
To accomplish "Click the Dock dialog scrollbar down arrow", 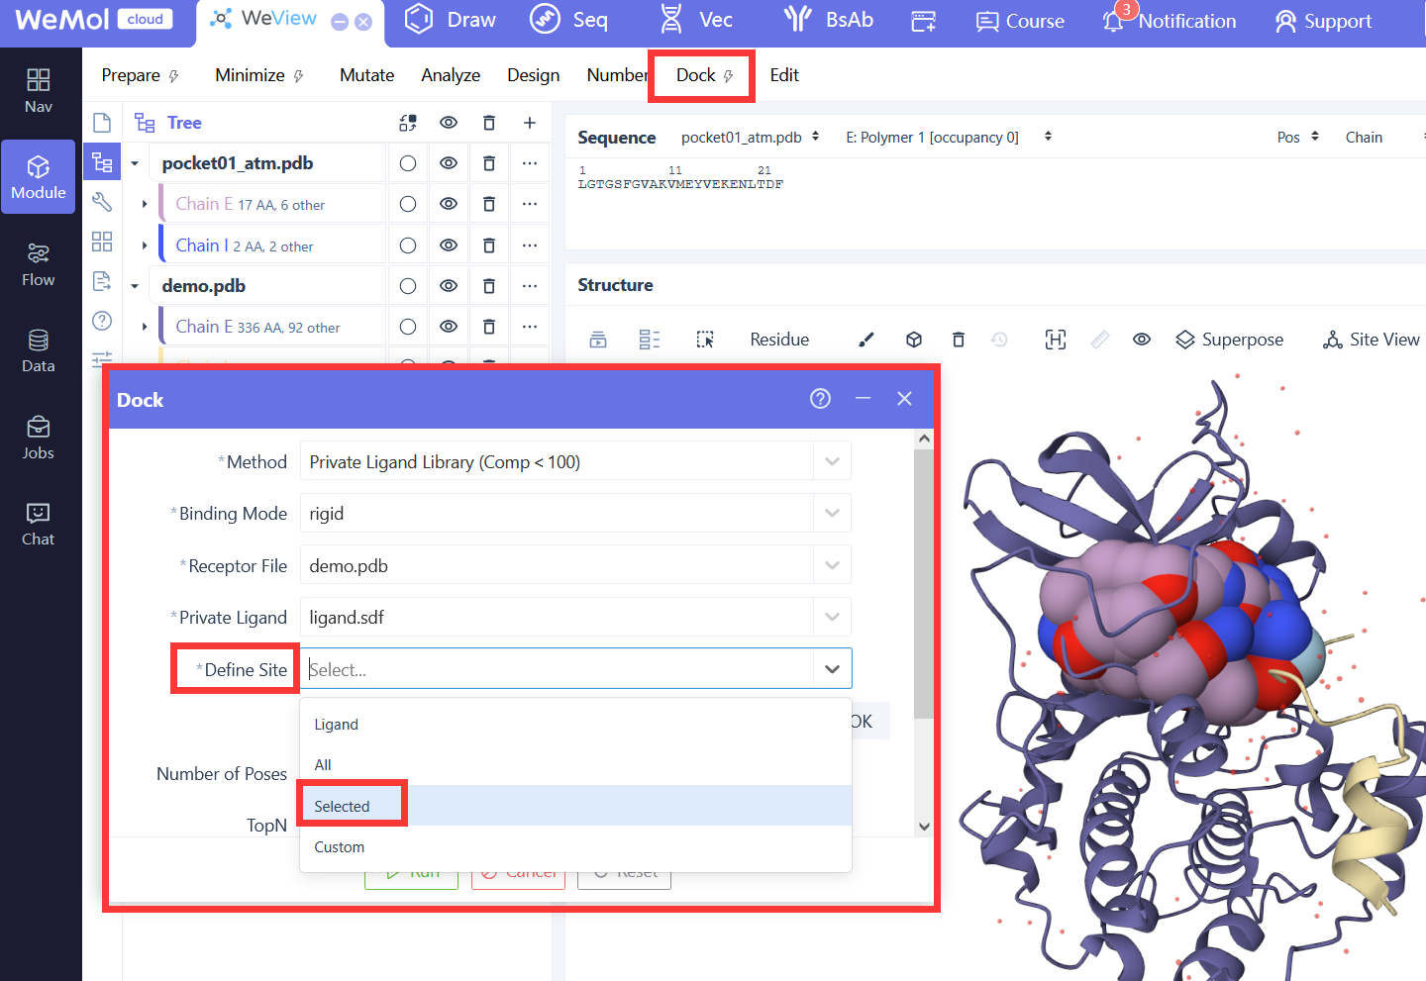I will [x=924, y=827].
